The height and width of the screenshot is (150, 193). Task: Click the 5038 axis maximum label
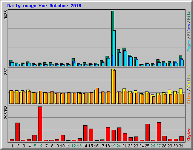(6, 15)
